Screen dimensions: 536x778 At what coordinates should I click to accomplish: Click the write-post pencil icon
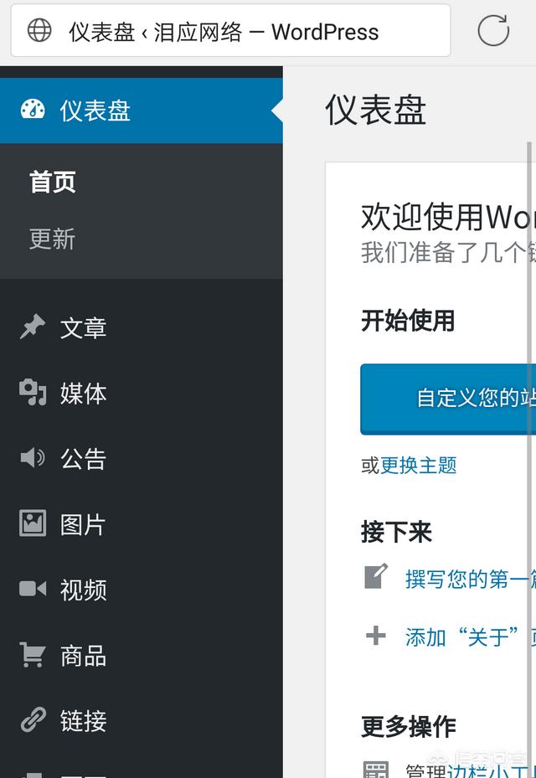pyautogui.click(x=376, y=576)
